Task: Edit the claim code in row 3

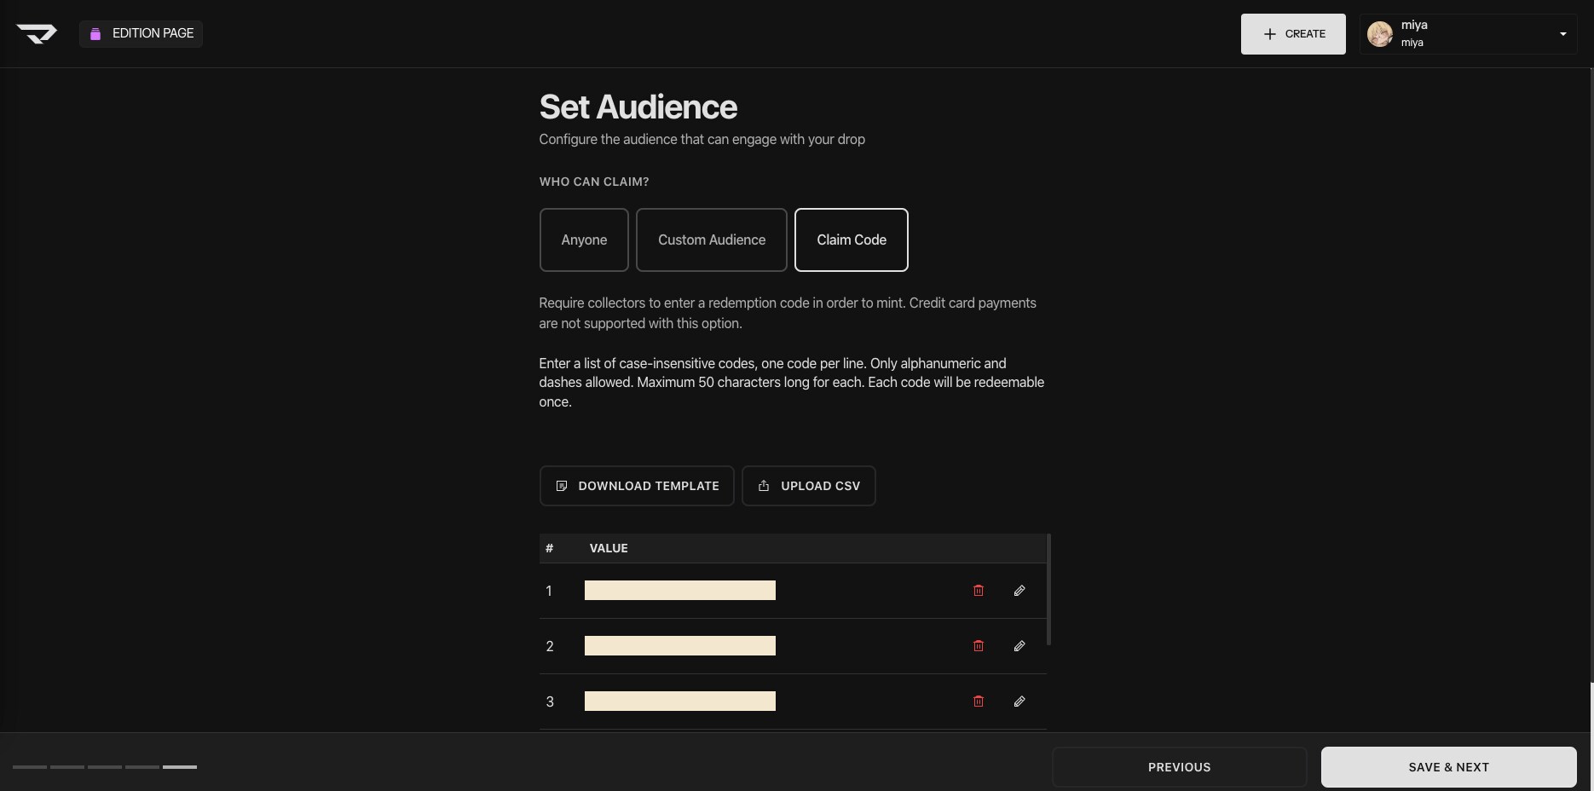Action: tap(1019, 702)
